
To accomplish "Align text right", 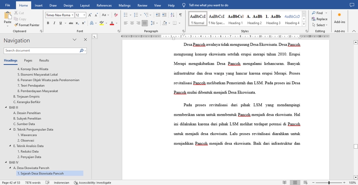I will 138,23.
